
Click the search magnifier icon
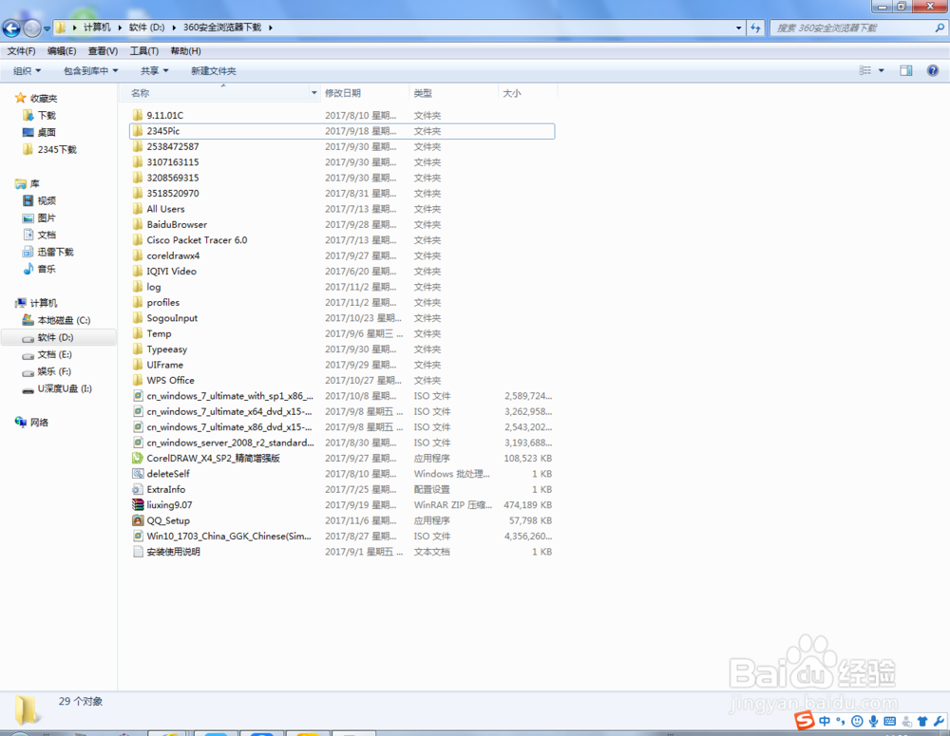pyautogui.click(x=940, y=28)
